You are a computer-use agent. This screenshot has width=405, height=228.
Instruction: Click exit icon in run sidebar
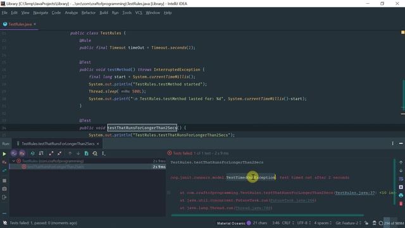pos(4,197)
